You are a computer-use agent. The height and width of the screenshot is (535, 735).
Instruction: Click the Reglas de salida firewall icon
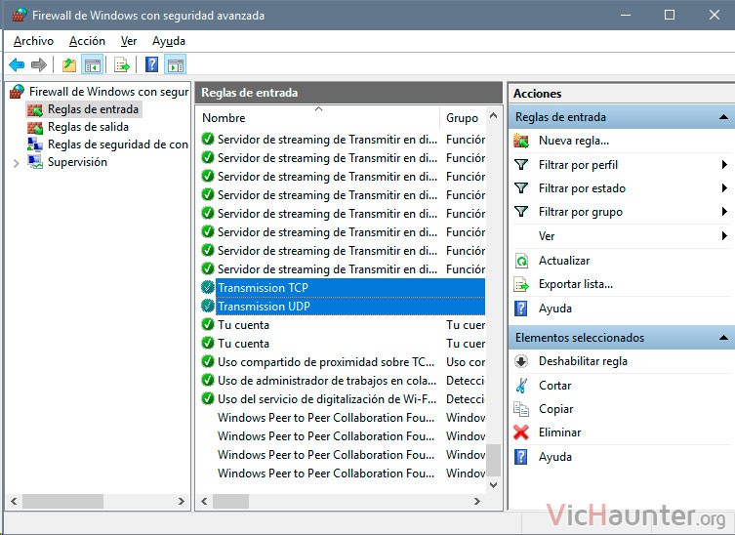coord(35,127)
